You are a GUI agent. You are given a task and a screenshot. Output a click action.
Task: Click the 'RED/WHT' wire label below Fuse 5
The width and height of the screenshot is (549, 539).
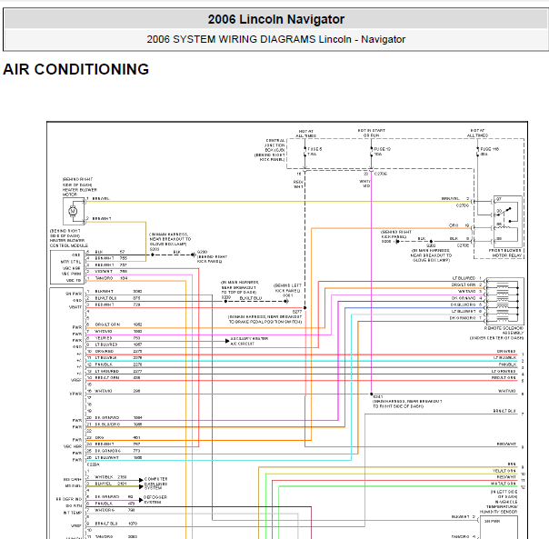pos(298,185)
